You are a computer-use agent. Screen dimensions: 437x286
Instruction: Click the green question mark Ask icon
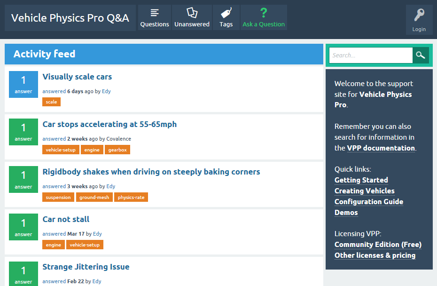coord(264,12)
